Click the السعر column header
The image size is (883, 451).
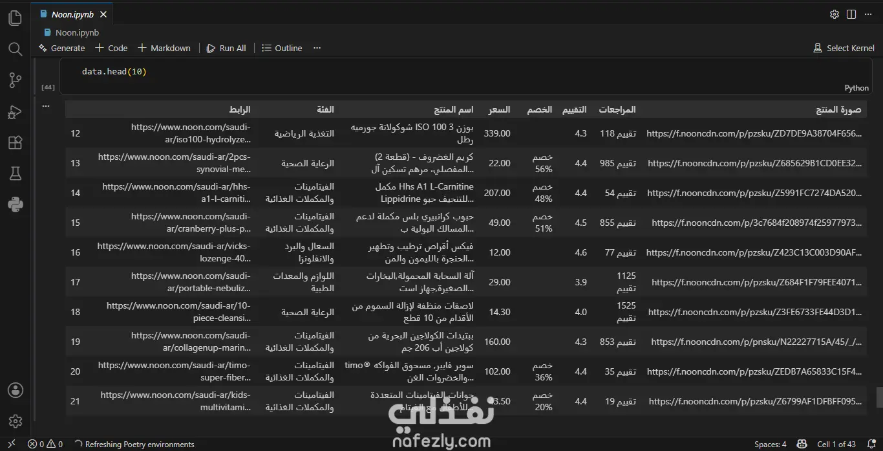click(499, 109)
